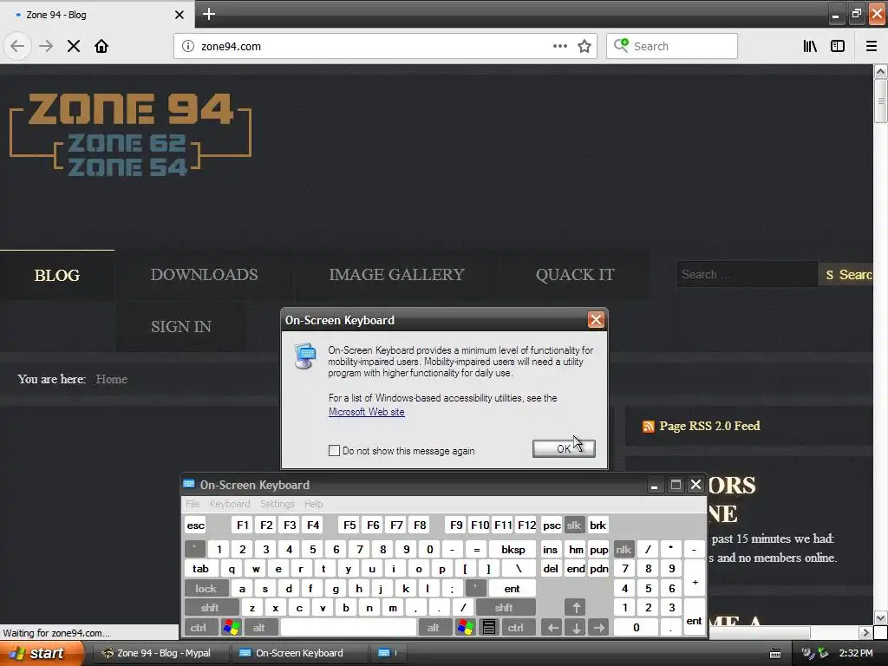Go to the browser Home page
888x666 pixels.
click(101, 46)
